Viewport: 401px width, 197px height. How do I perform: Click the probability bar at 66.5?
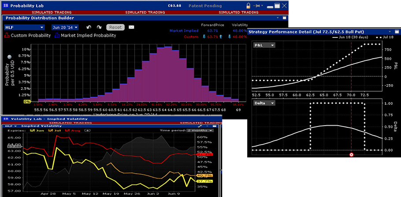[205, 93]
